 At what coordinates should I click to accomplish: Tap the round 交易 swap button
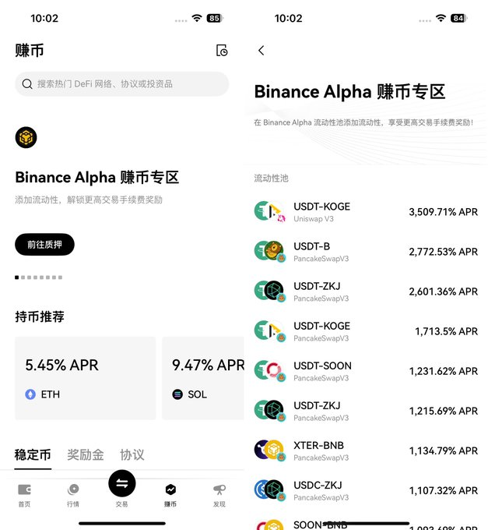pos(122,483)
